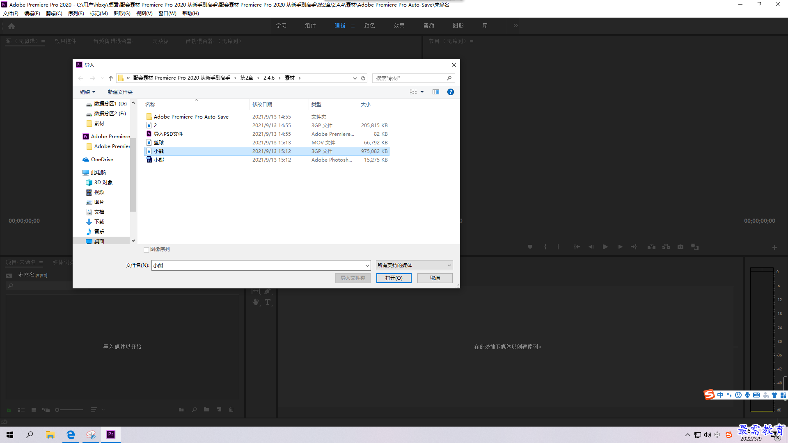Image resolution: width=788 pixels, height=443 pixels.
Task: Expand the file name combo box dropdown
Action: 367,266
